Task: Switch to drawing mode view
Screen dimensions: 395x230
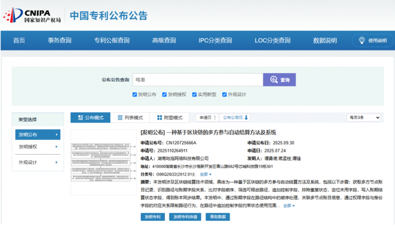Action: point(169,117)
